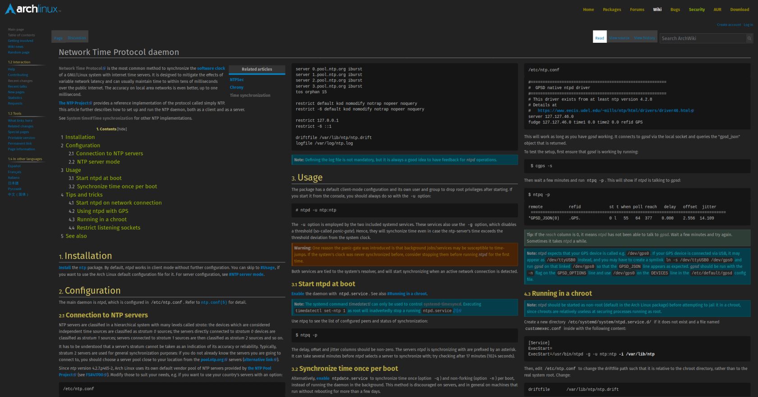Open Statistics sidebar link
This screenshot has height=397, width=758.
tap(15, 98)
